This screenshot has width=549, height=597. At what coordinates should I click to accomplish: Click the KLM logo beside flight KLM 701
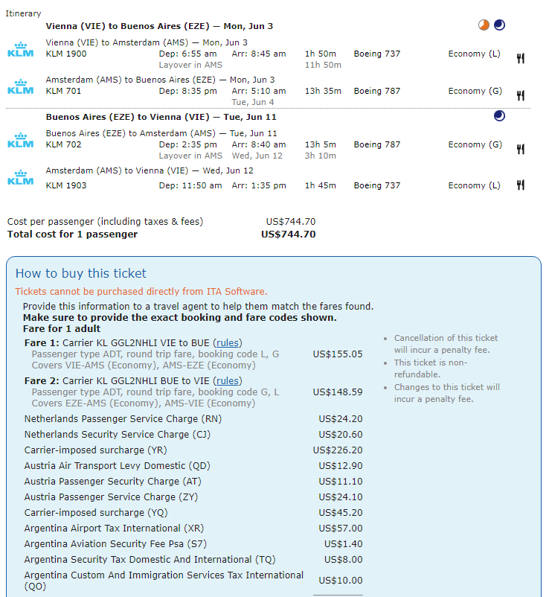(21, 87)
